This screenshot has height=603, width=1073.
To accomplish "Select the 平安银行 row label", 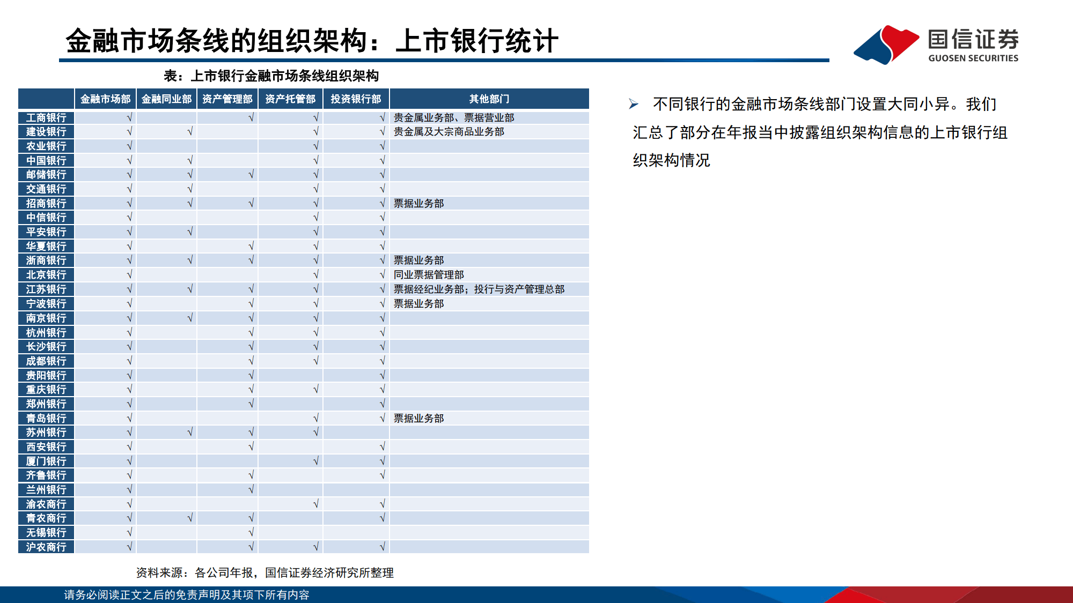I will [46, 232].
